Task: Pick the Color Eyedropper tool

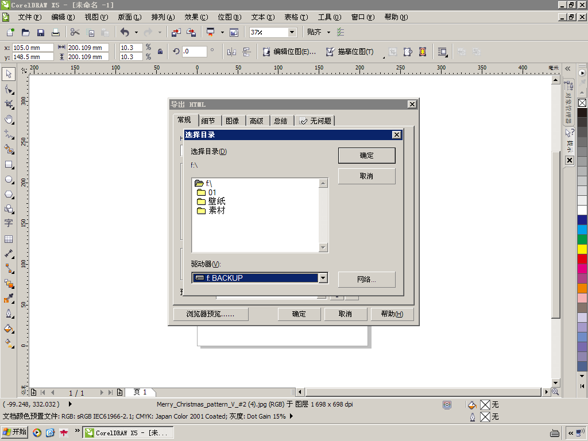Action: click(9, 299)
